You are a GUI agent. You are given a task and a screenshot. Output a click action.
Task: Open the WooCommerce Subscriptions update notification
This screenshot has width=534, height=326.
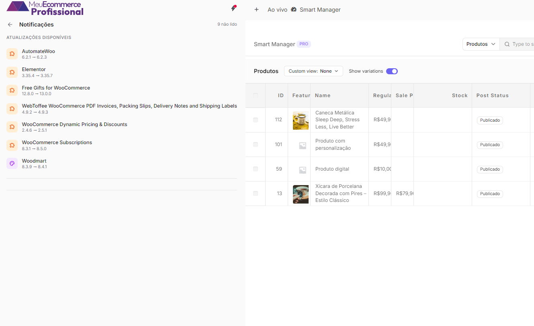[x=122, y=145]
